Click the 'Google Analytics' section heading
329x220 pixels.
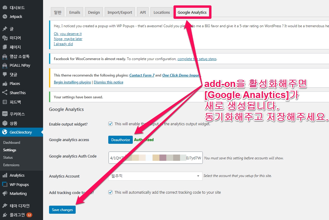66,109
